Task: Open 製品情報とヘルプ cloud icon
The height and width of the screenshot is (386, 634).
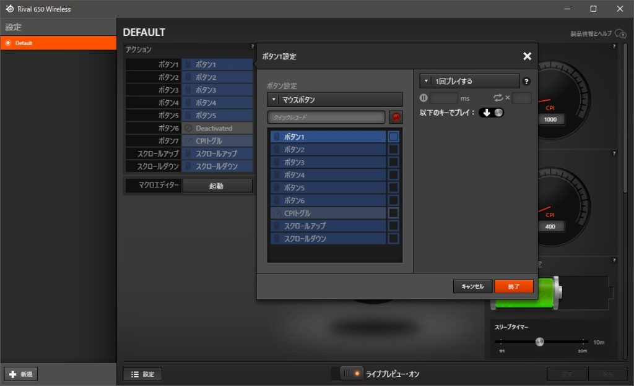Action: click(x=620, y=33)
